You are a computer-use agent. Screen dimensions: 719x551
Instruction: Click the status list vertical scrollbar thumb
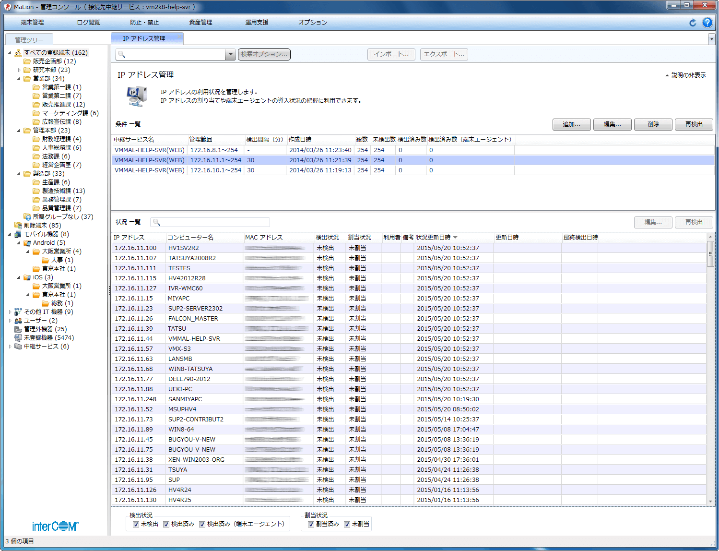tap(710, 253)
